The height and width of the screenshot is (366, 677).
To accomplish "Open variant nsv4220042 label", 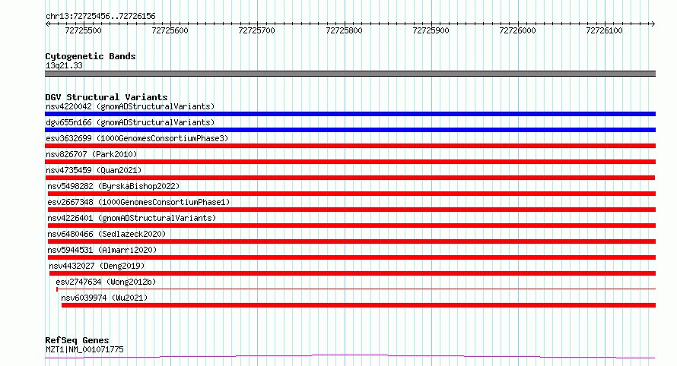I will [x=130, y=106].
